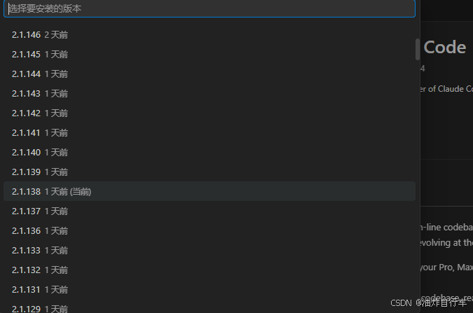Image resolution: width=473 pixels, height=313 pixels.
Task: Choose version 2.1.132
Action: point(210,270)
